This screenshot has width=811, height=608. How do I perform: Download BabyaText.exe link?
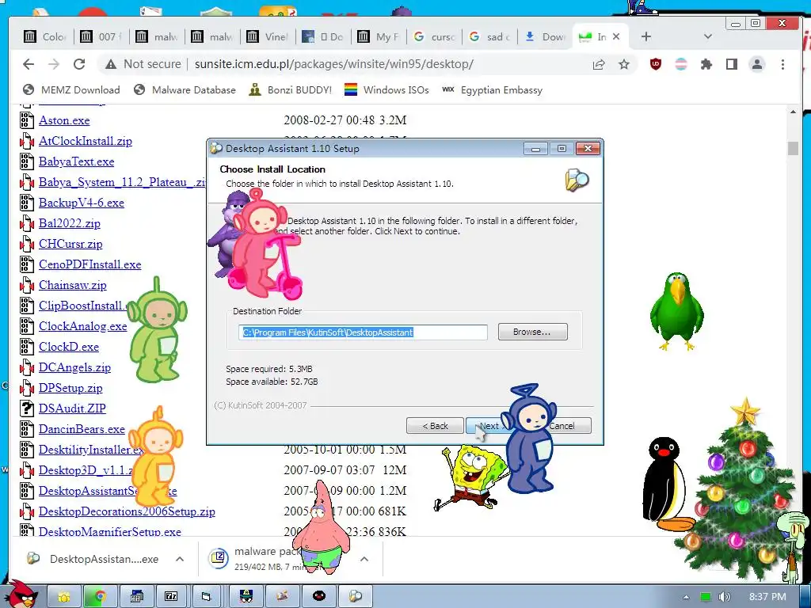(x=77, y=161)
